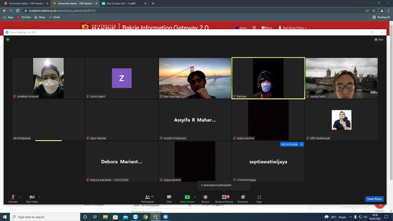Open Zoom Apps
This screenshot has width=393, height=221.
[259, 198]
